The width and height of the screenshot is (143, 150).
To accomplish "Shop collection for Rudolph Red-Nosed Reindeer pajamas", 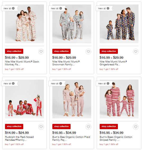I will coord(14,127).
